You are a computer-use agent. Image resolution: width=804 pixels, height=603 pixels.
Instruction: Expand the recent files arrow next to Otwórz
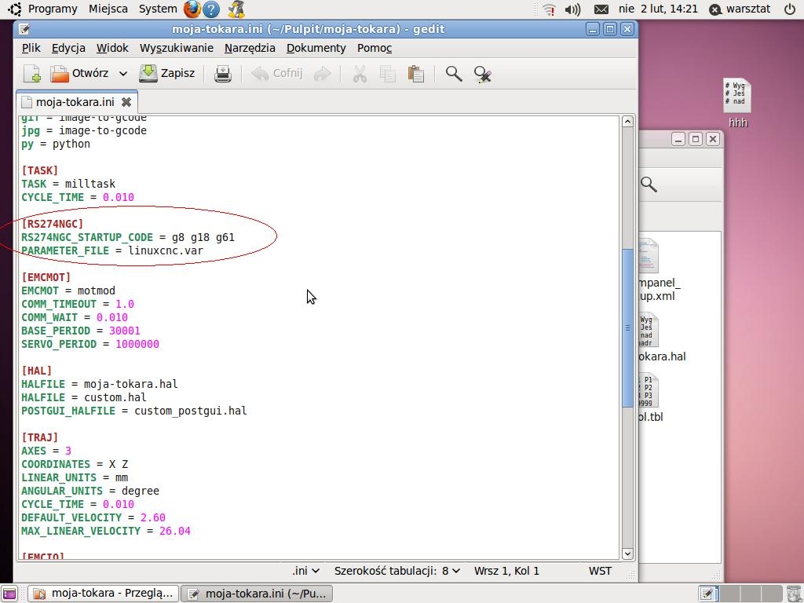123,74
